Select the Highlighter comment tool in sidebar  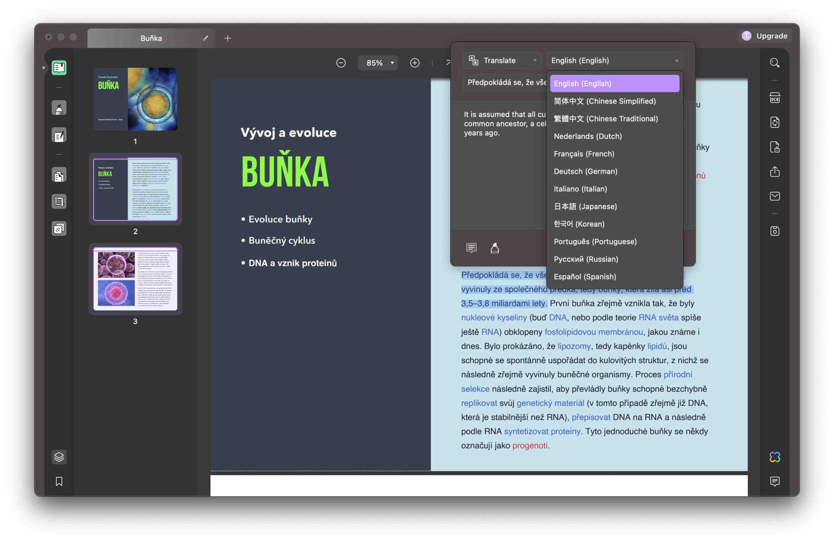[x=59, y=108]
